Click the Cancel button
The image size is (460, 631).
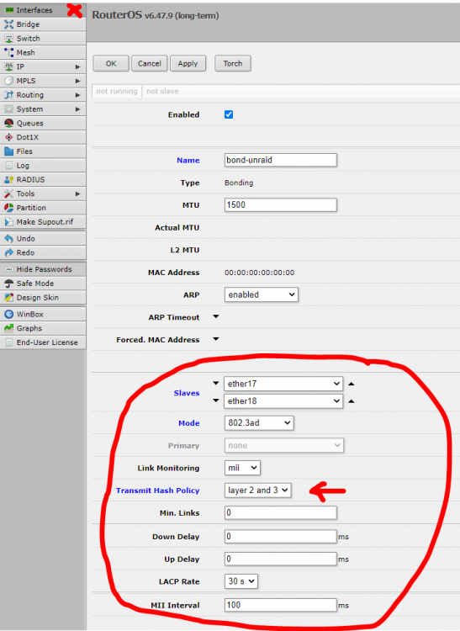(149, 63)
